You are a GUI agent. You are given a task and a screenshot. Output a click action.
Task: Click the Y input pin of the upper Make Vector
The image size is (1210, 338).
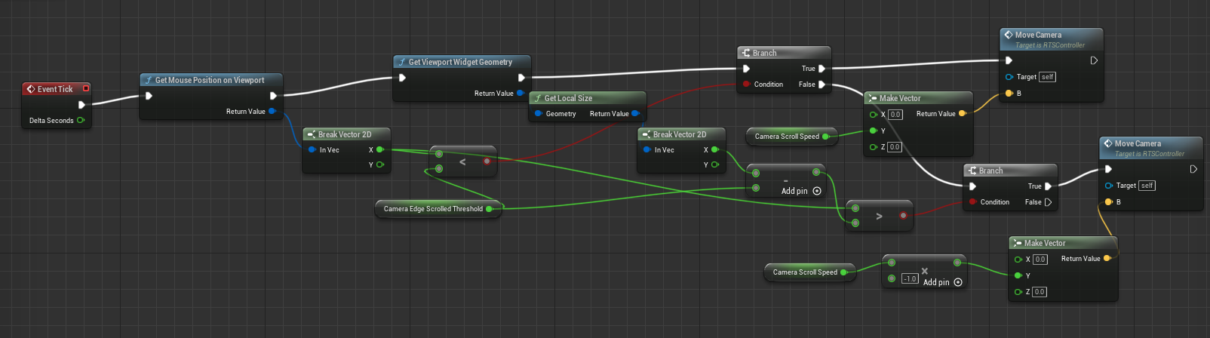873,131
